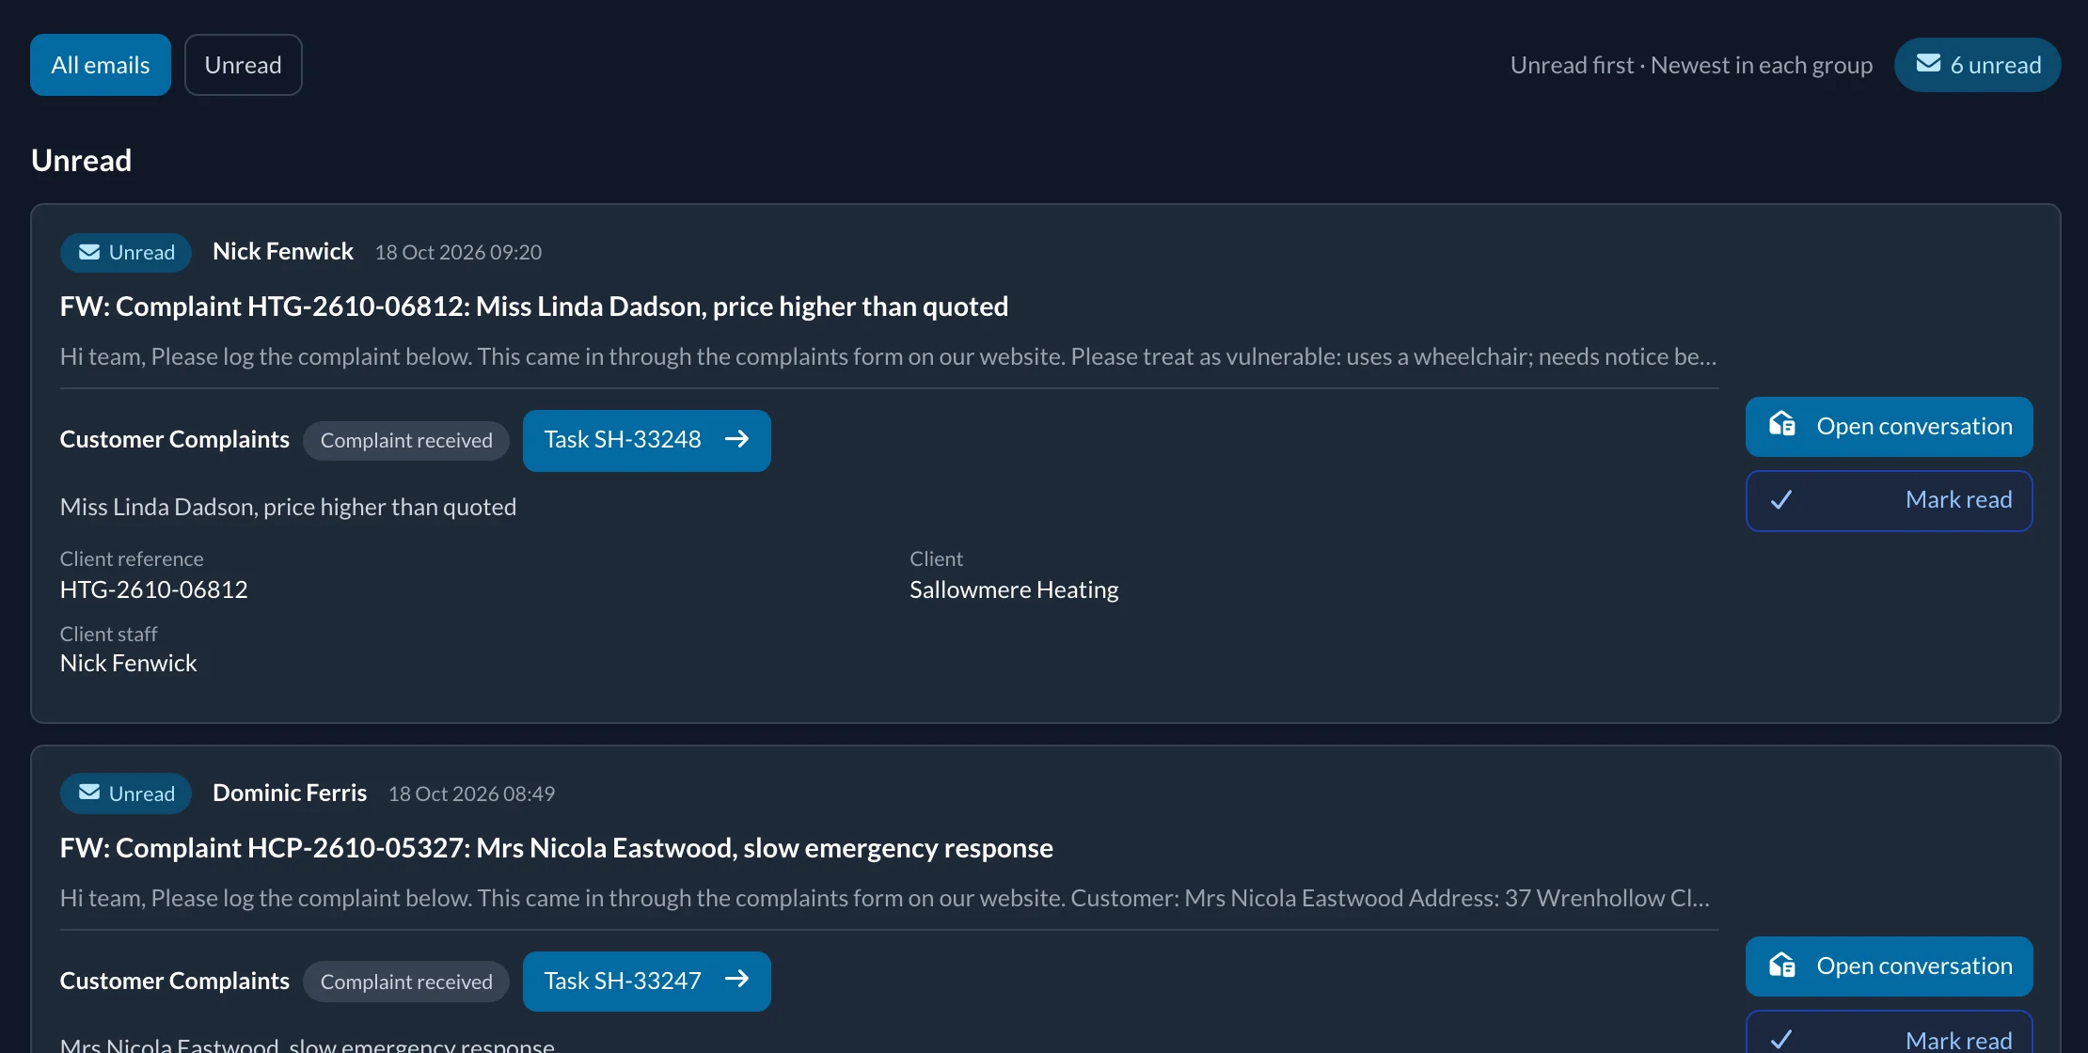Click Complaint received tag on Nicola Eastwood card
This screenshot has height=1053, width=2088.
[x=406, y=982]
